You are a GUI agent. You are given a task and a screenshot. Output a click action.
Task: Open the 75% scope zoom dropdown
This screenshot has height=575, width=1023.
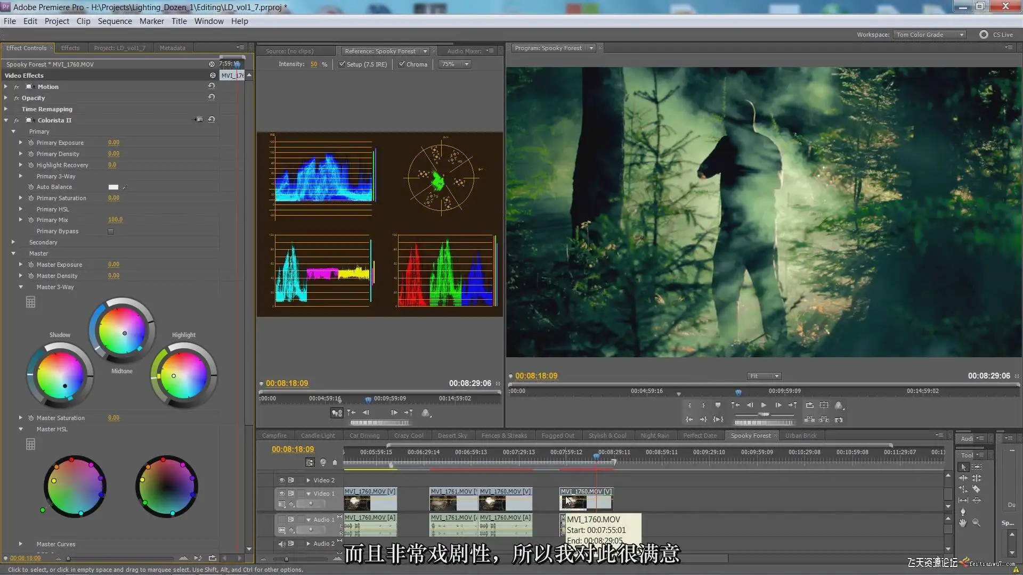pyautogui.click(x=455, y=64)
